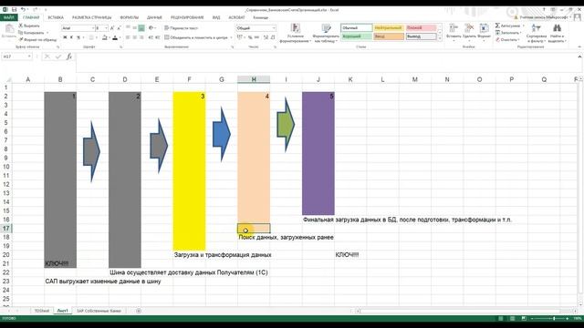Click the borders icon
Screen dimensions: 584x328
[91, 37]
